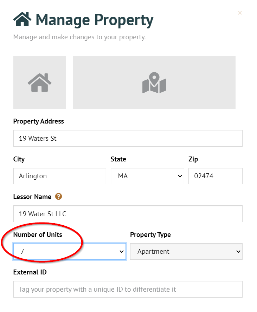The width and height of the screenshot is (257, 312).
Task: Open the Property Type dropdown showing Apartment
Action: [186, 251]
